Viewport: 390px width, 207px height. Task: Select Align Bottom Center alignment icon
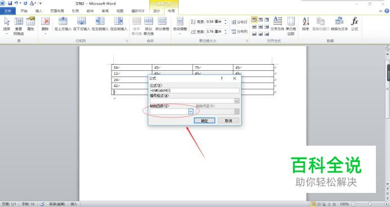pos(260,34)
